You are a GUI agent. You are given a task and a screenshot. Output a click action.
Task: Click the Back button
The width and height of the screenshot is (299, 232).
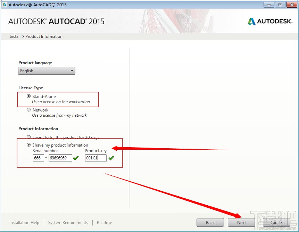(210, 222)
